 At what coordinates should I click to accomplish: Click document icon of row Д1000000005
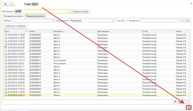[x=6, y=41]
